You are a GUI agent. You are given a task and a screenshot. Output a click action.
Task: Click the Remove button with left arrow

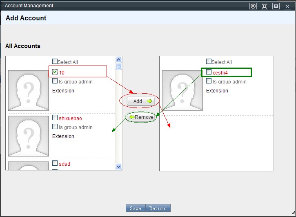[141, 117]
